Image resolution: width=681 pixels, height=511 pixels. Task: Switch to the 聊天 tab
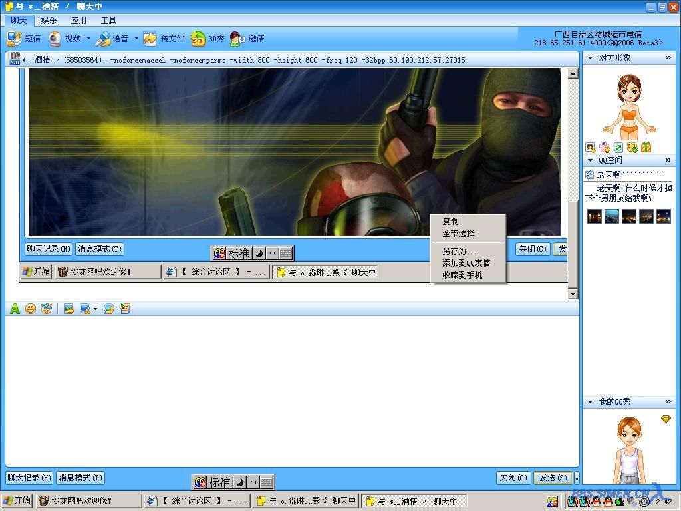19,20
